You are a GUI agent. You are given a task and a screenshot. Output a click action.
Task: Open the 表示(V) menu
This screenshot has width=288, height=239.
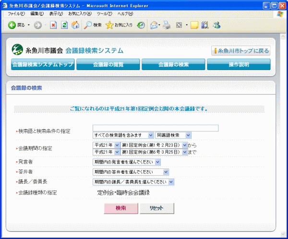(56, 14)
